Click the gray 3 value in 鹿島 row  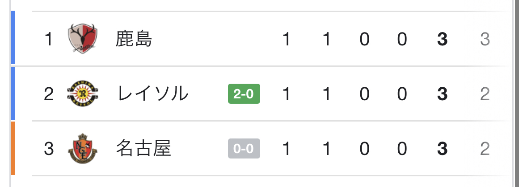click(x=485, y=39)
